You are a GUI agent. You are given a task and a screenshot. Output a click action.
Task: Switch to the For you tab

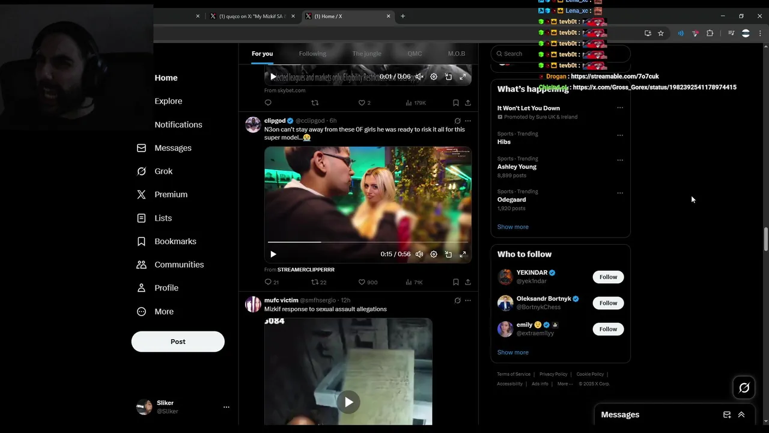(x=262, y=54)
